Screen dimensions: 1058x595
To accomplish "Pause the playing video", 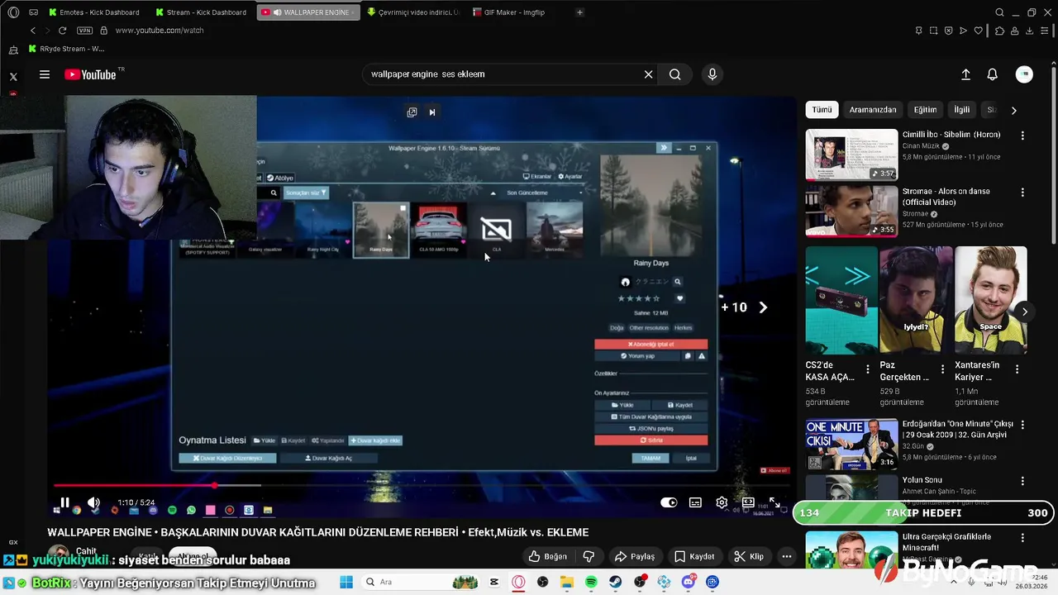I will 64,502.
